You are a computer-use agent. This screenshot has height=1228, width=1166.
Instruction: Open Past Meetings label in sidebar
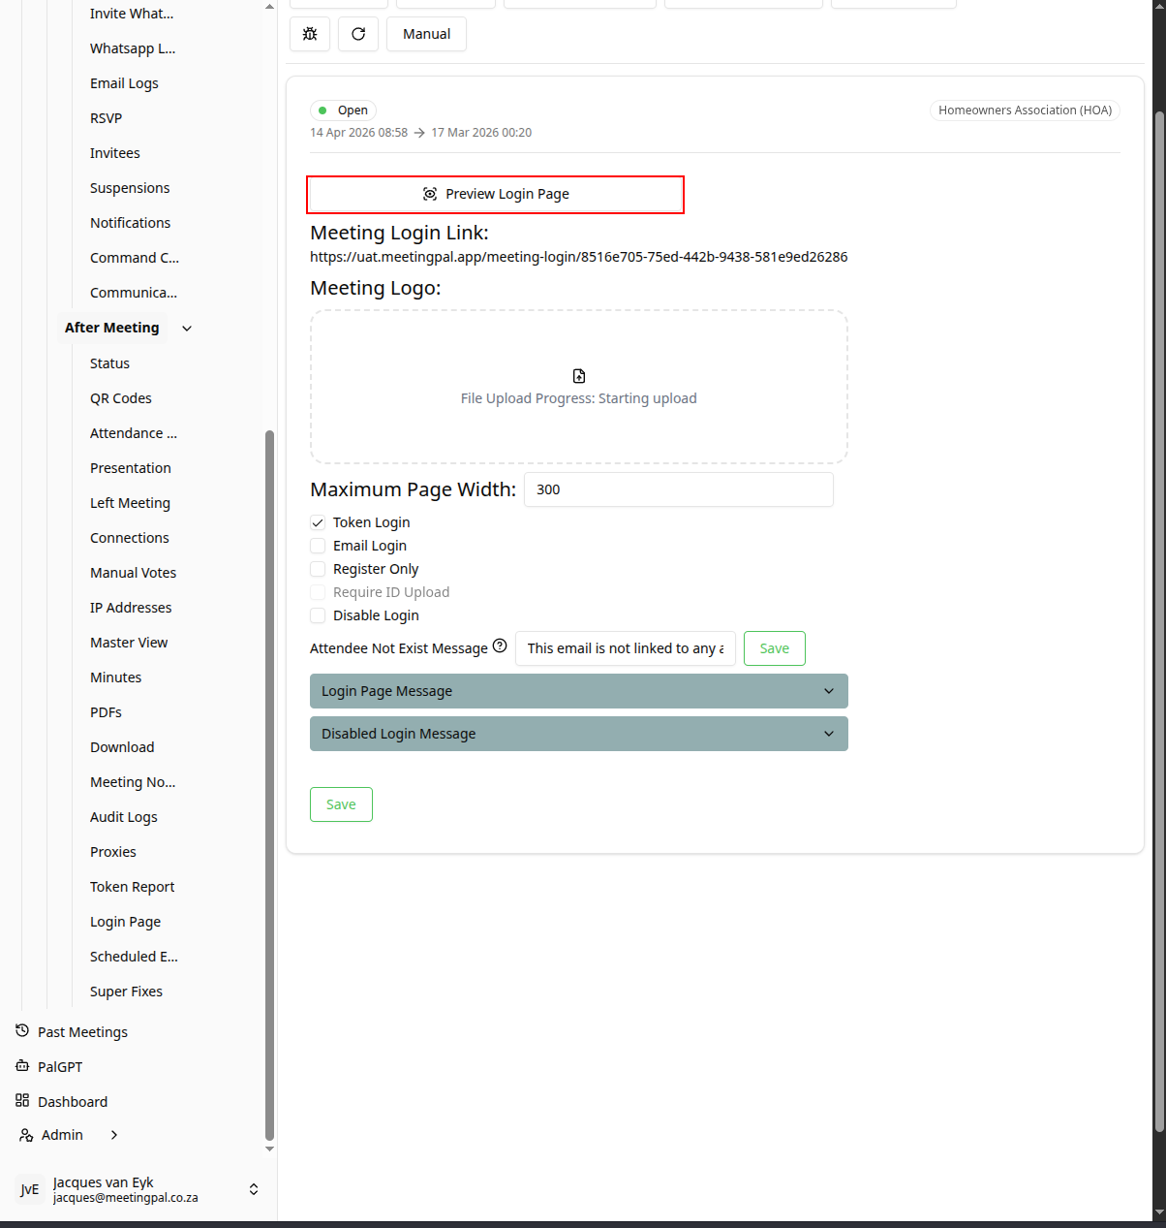coord(82,1032)
